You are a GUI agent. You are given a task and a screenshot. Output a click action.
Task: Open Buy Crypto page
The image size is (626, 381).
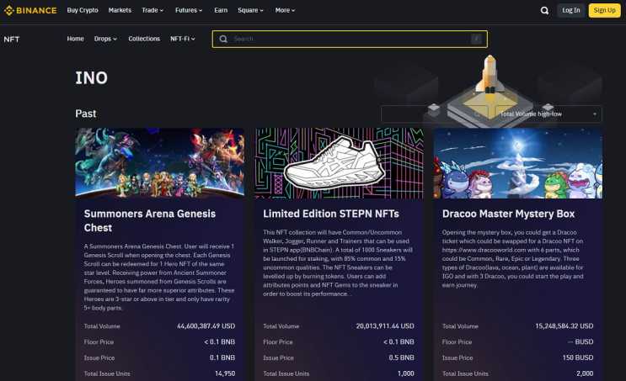tap(83, 10)
